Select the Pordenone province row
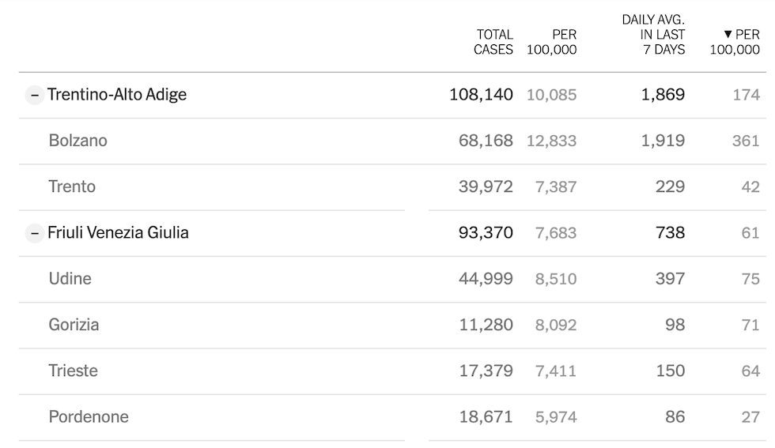 coord(392,417)
